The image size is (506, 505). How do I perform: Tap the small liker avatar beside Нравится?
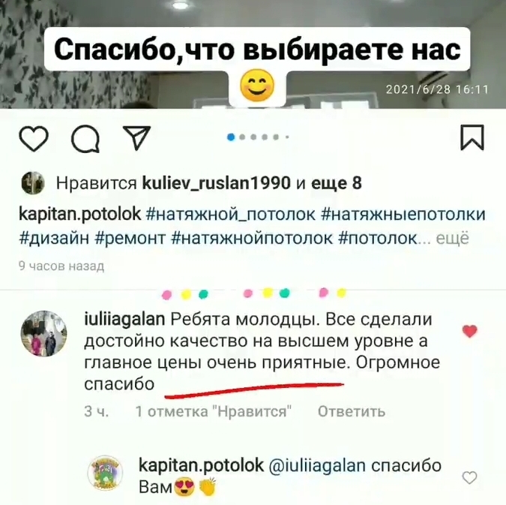[32, 183]
